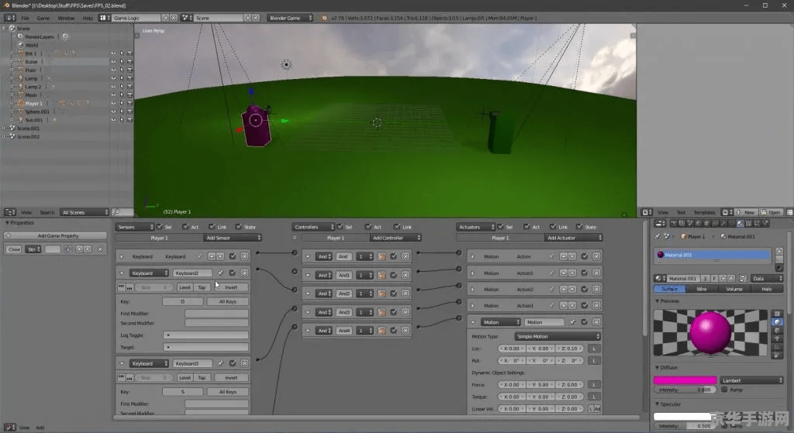The image size is (794, 433).
Task: Remove the Action1 motion actuator
Action: tap(596, 273)
